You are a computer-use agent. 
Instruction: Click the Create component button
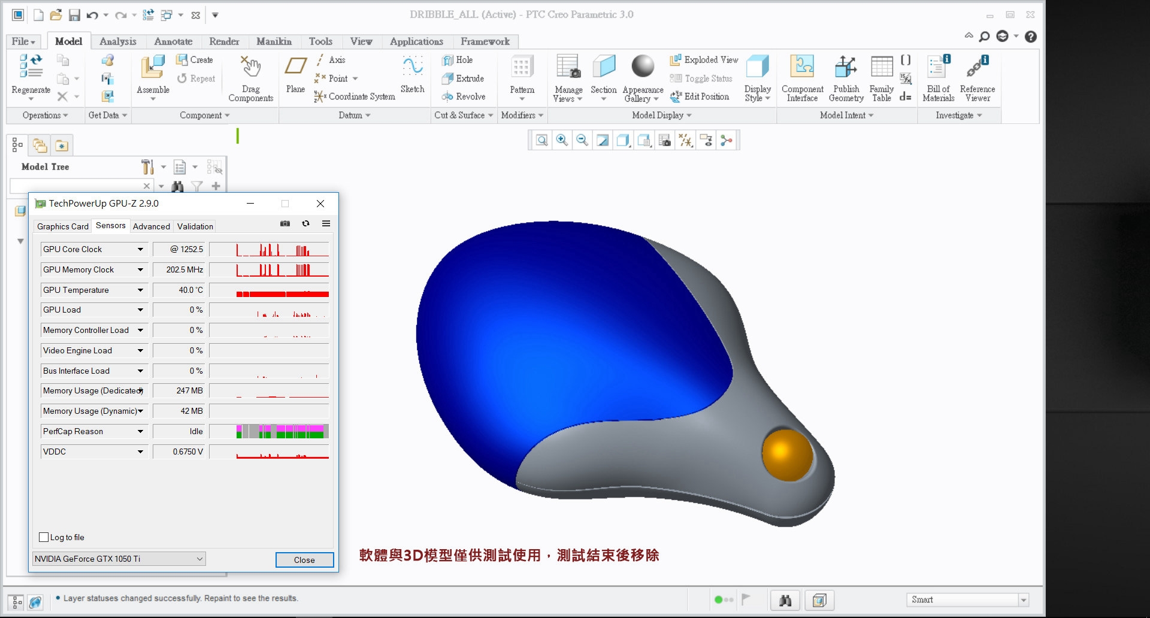point(195,60)
